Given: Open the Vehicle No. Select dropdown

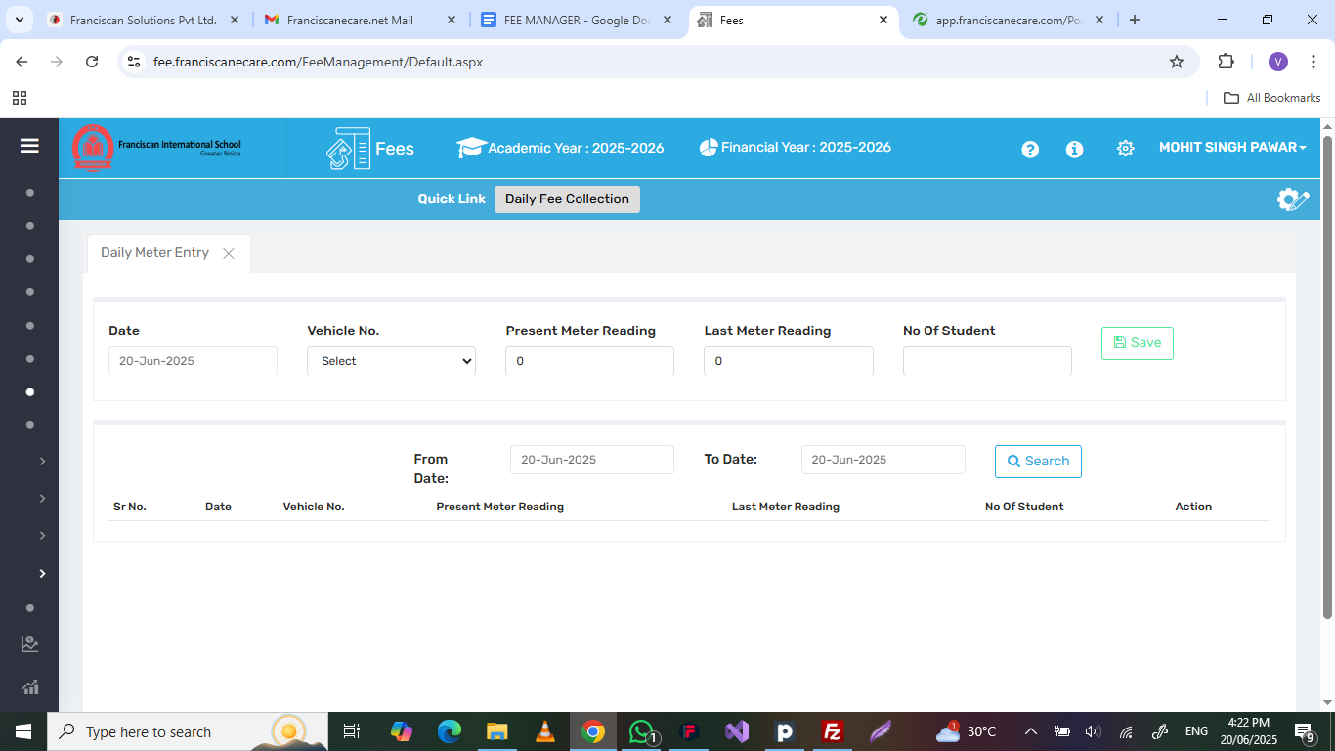Looking at the screenshot, I should 391,361.
